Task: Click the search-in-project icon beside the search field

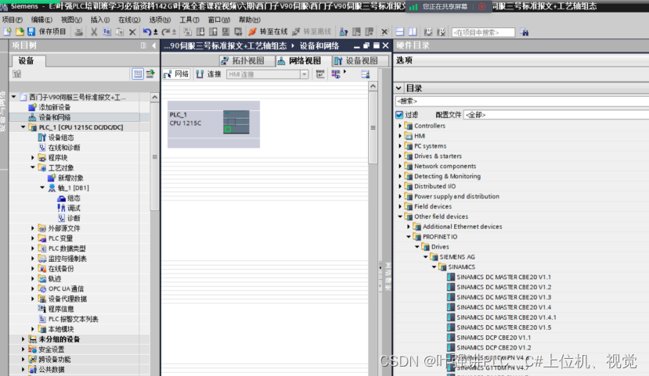Action: click(525, 32)
